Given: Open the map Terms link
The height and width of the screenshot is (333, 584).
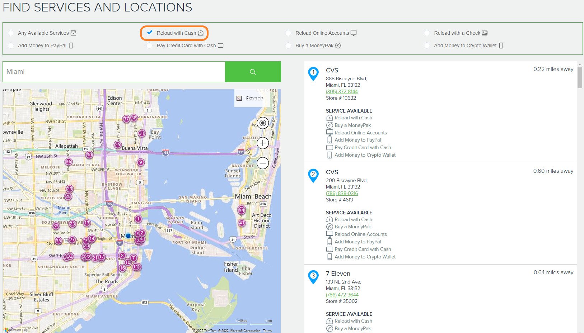Looking at the screenshot, I should (267, 330).
